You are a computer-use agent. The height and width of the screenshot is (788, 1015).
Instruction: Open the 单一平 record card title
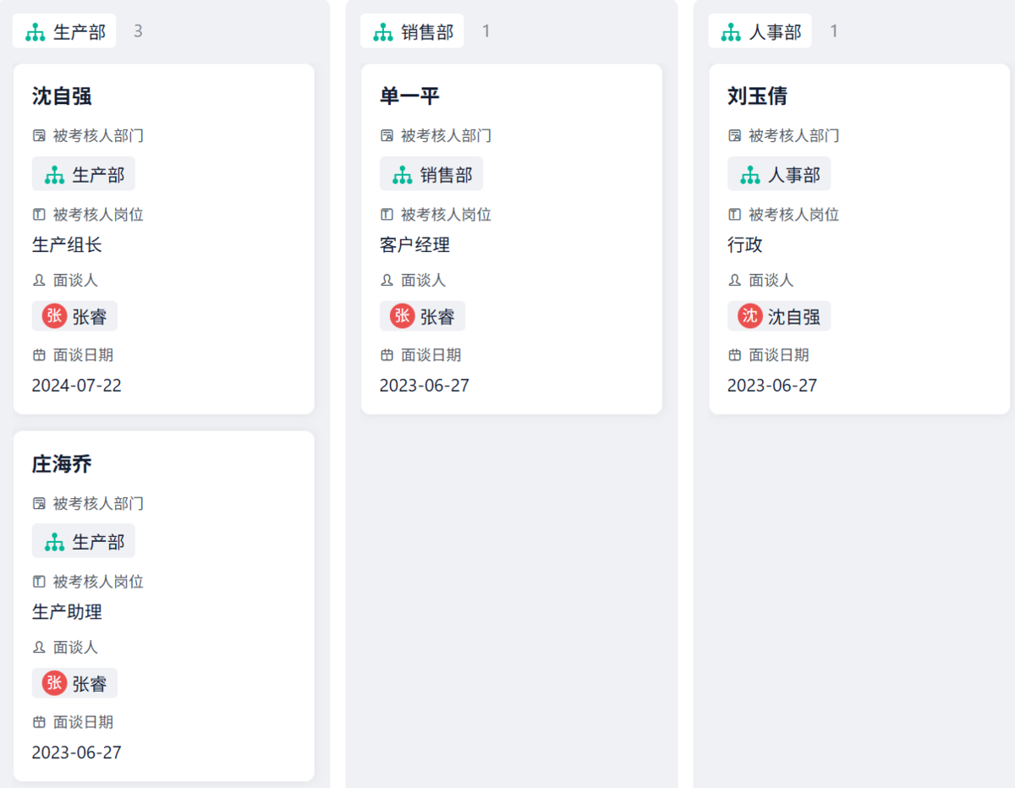pos(409,96)
